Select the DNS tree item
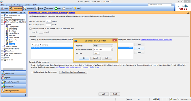This screenshot has height=101, width=191. pyautogui.click(x=8, y=58)
